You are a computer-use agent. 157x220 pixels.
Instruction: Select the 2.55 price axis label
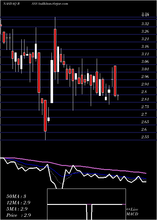[145, 137]
